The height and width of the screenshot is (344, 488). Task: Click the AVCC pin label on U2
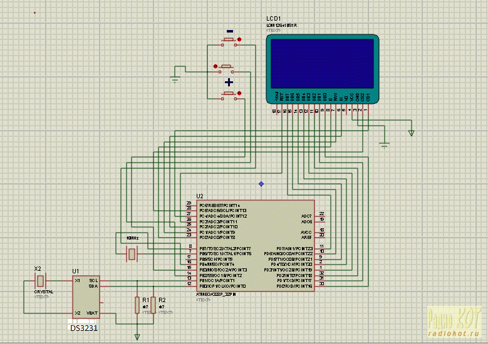[x=306, y=233]
